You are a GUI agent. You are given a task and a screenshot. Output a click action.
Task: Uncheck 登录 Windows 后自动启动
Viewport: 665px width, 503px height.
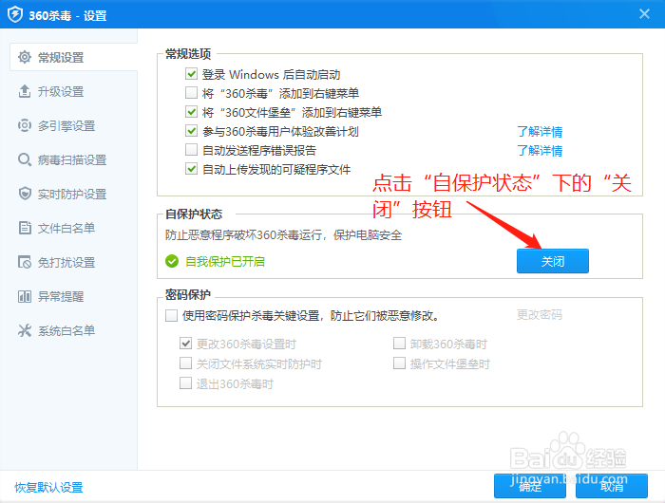[x=191, y=74]
